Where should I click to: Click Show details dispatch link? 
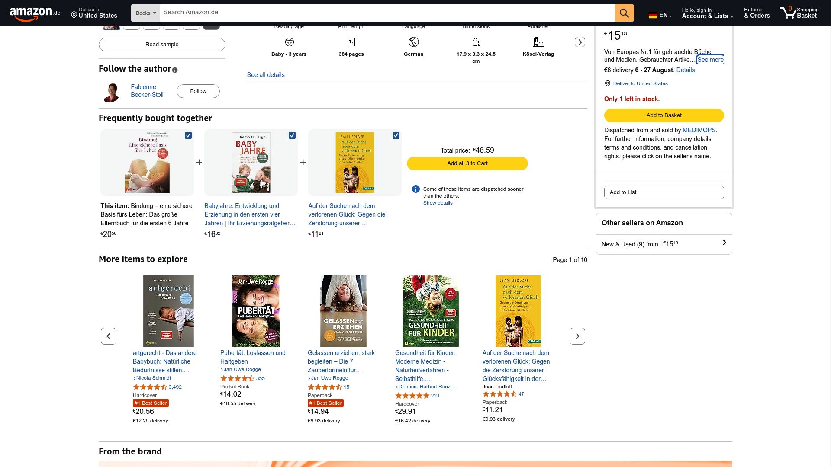(438, 203)
